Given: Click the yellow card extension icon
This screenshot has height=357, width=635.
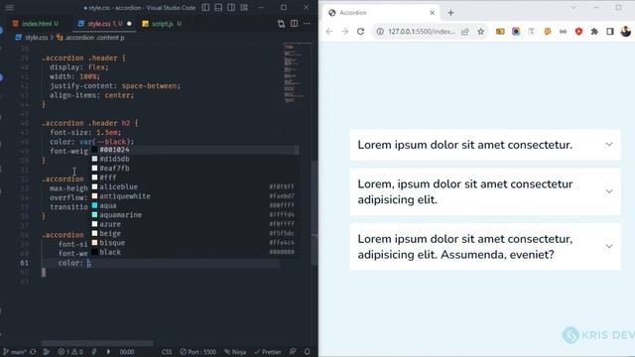Looking at the screenshot, I should tap(500, 32).
